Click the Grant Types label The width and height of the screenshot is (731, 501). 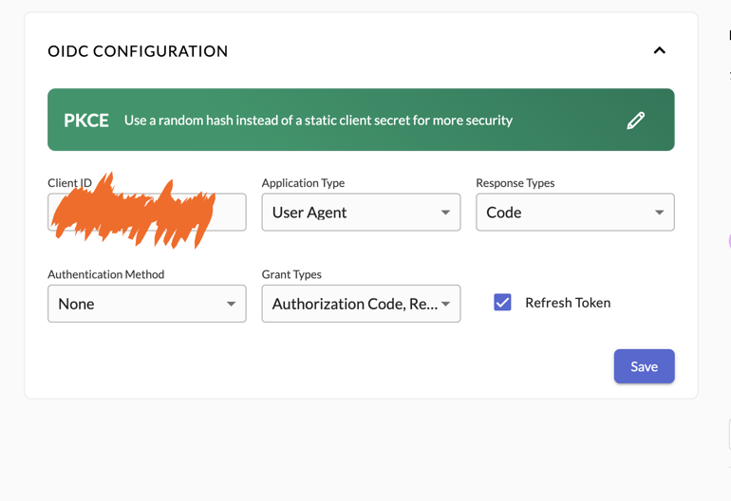(291, 274)
